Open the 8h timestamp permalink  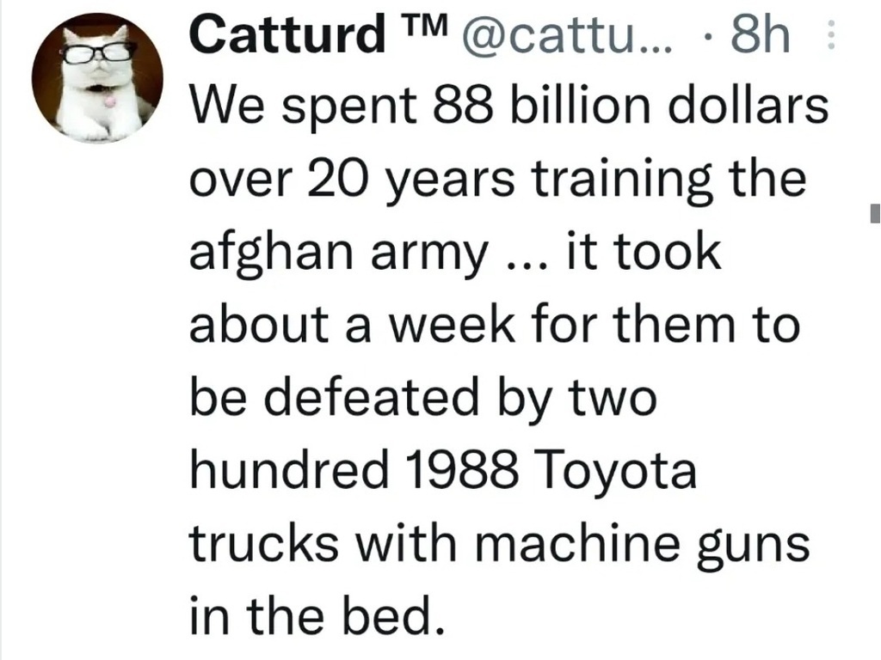(759, 35)
